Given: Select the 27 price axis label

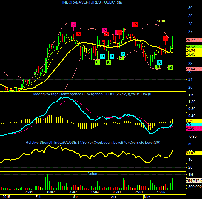Looking at the screenshot, I should [190, 32].
